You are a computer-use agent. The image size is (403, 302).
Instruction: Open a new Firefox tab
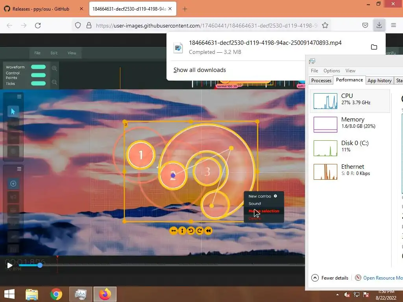coord(185,9)
